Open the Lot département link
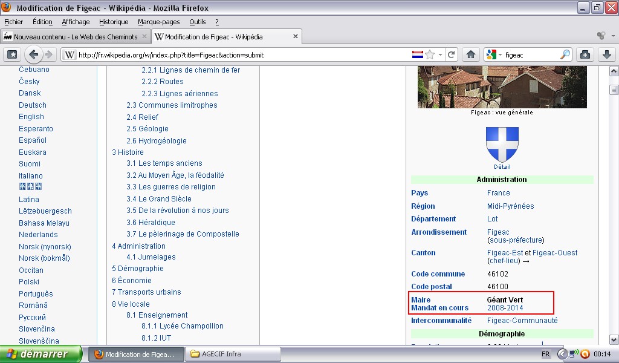The width and height of the screenshot is (619, 363). click(x=492, y=219)
